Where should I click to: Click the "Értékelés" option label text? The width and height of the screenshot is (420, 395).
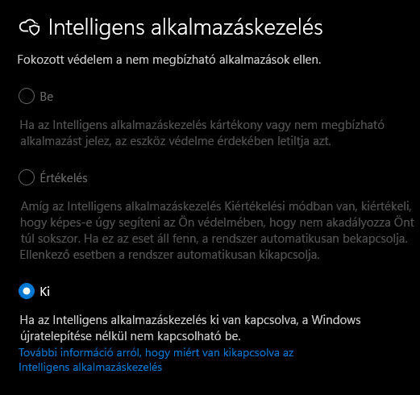(64, 177)
